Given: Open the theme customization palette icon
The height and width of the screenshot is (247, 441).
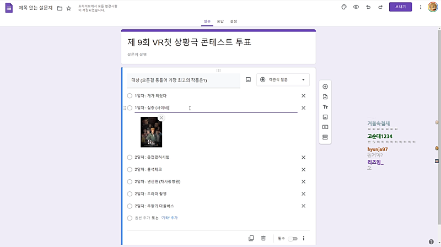Looking at the screenshot, I should point(343,7).
